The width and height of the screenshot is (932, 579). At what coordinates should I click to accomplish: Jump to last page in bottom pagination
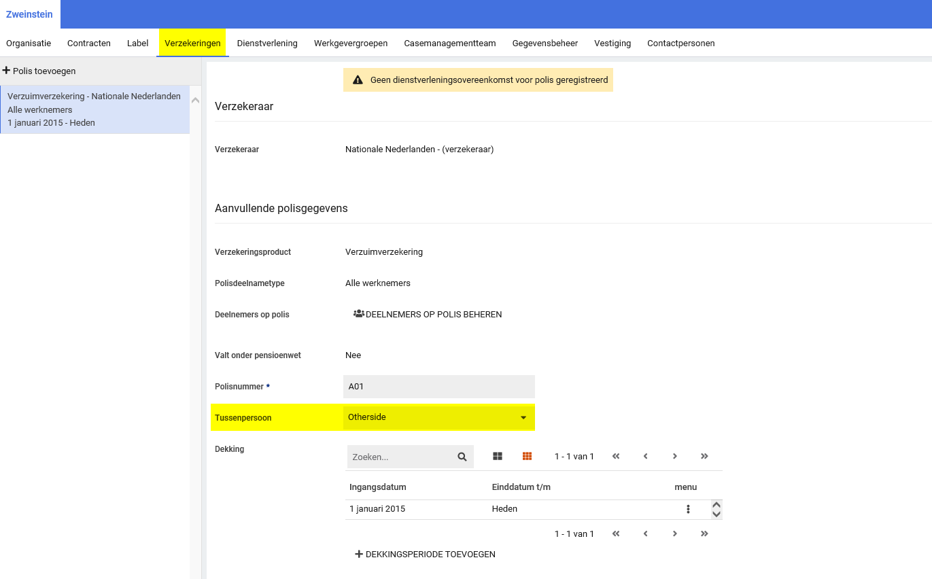704,534
